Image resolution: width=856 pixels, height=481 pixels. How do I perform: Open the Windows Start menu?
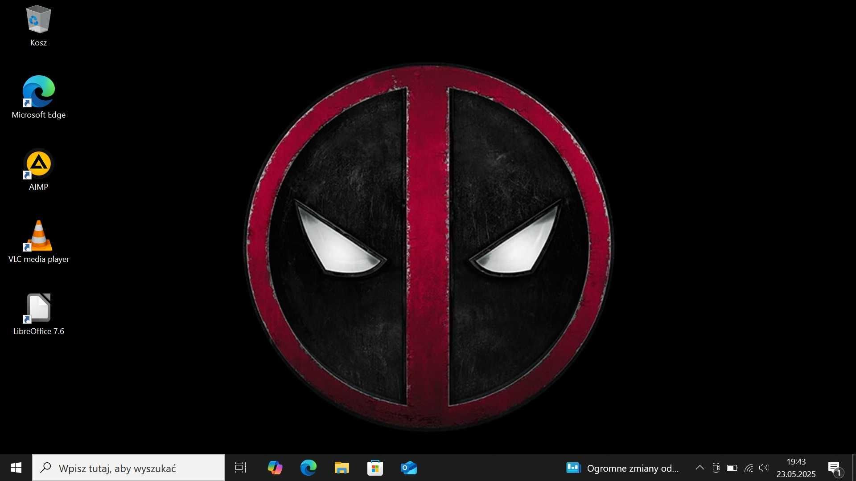coord(16,468)
